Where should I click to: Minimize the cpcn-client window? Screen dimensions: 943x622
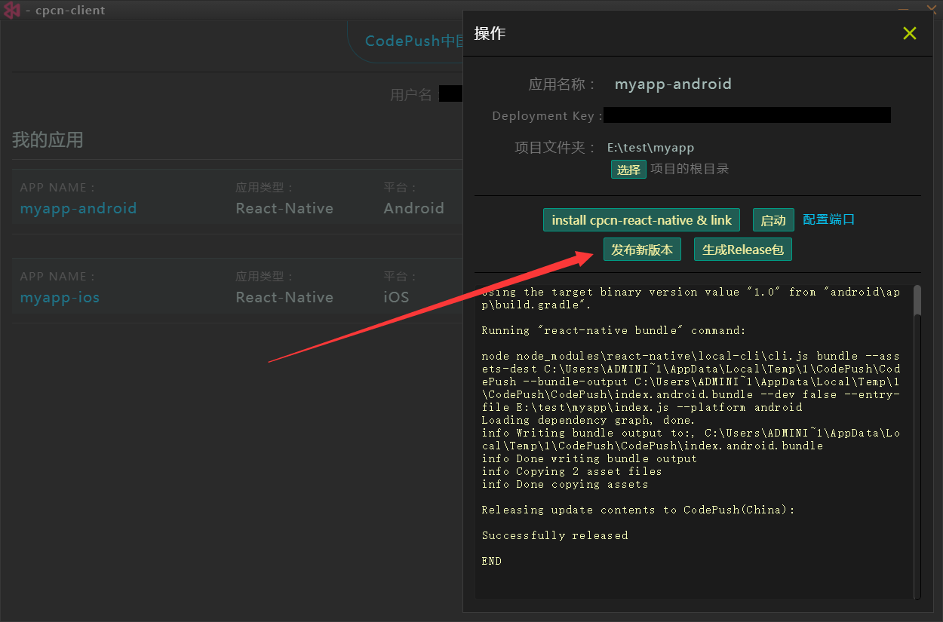903,9
